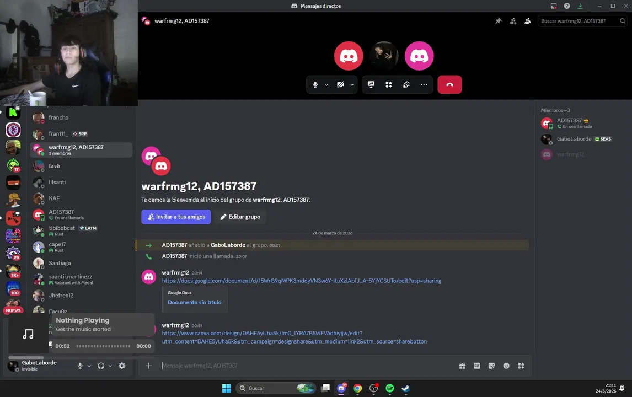This screenshot has width=632, height=397.
Task: Click music player progress bar
Action: point(103,346)
